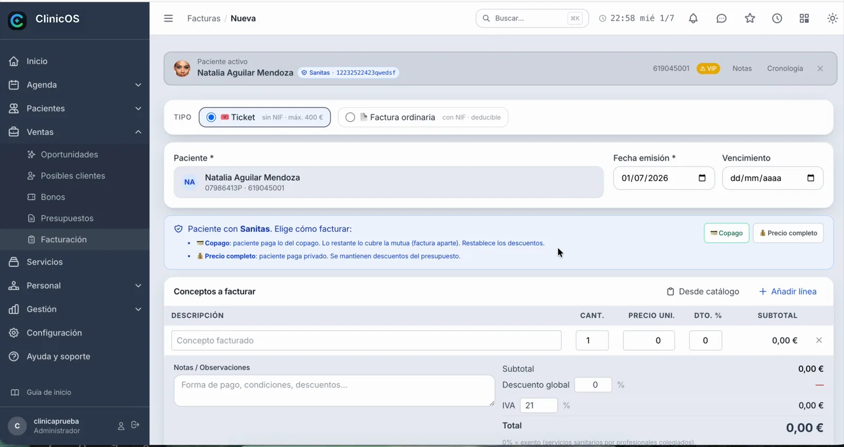
Task: Click the IVA percent field
Action: tap(539, 405)
